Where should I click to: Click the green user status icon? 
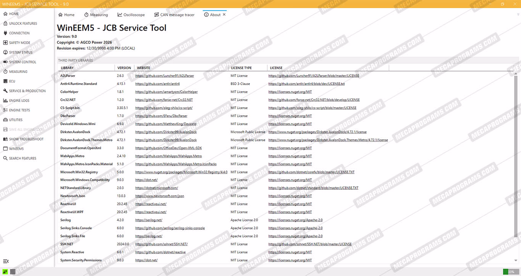[x=6, y=272]
